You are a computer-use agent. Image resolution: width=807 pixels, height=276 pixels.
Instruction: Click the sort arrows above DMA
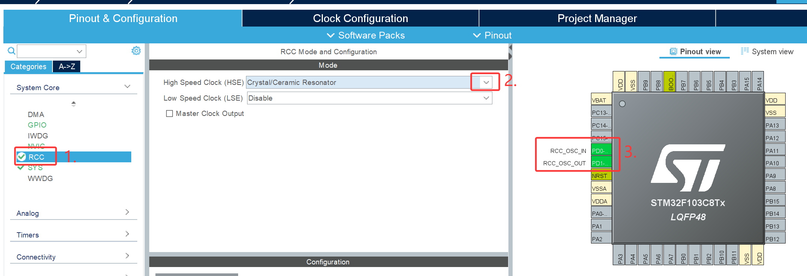point(73,104)
